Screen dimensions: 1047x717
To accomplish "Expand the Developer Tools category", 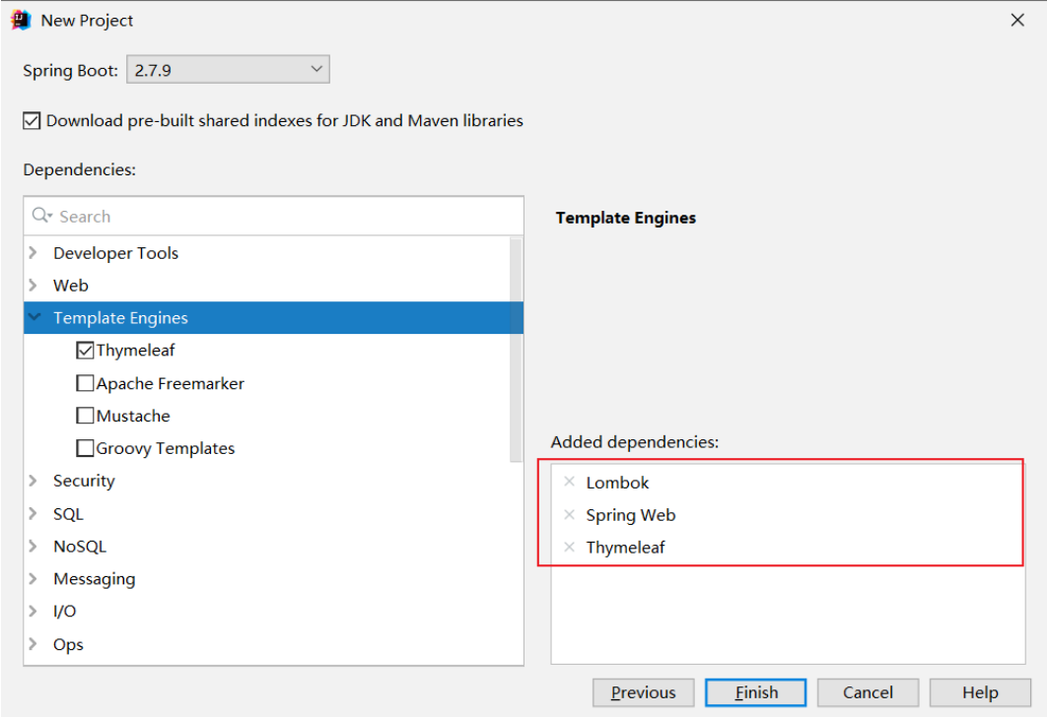I will click(34, 253).
